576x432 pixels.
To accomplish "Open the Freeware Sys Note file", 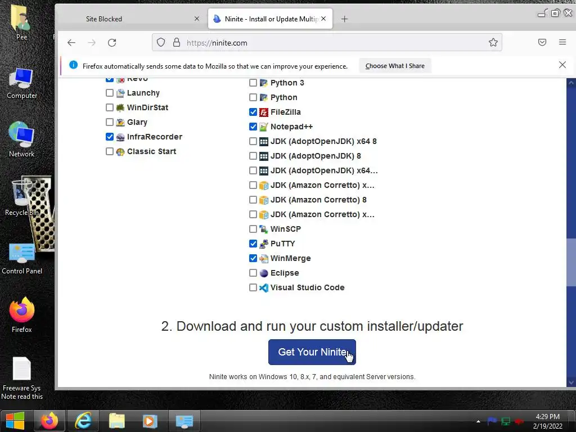I will point(22,379).
